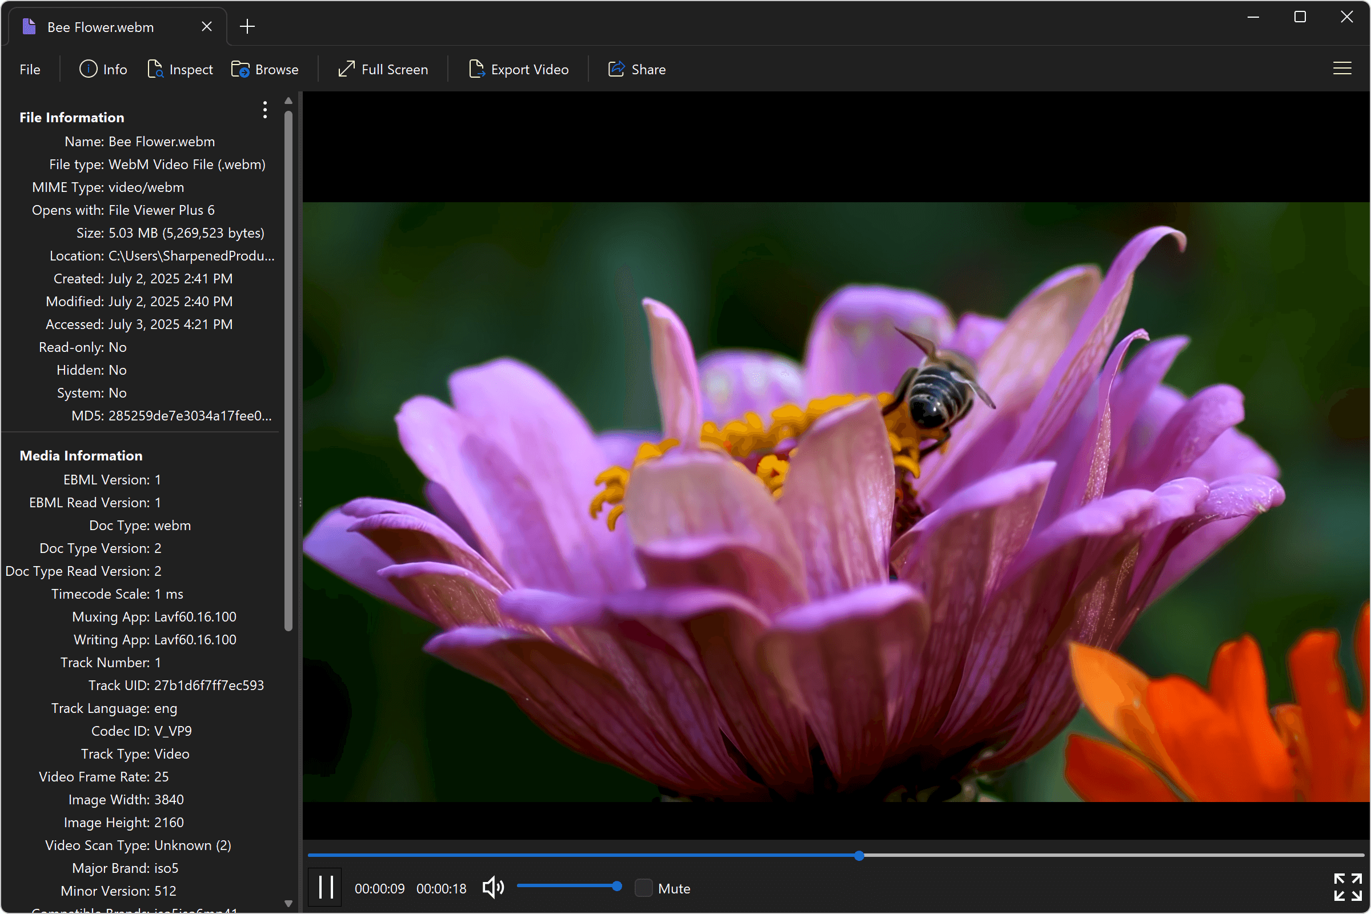Viewport: 1371px width, 914px height.
Task: Export the video
Action: (519, 69)
